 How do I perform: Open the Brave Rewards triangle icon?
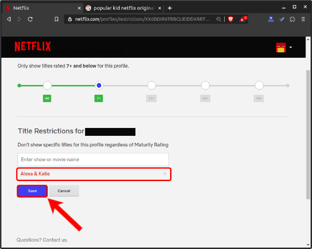[x=243, y=19]
